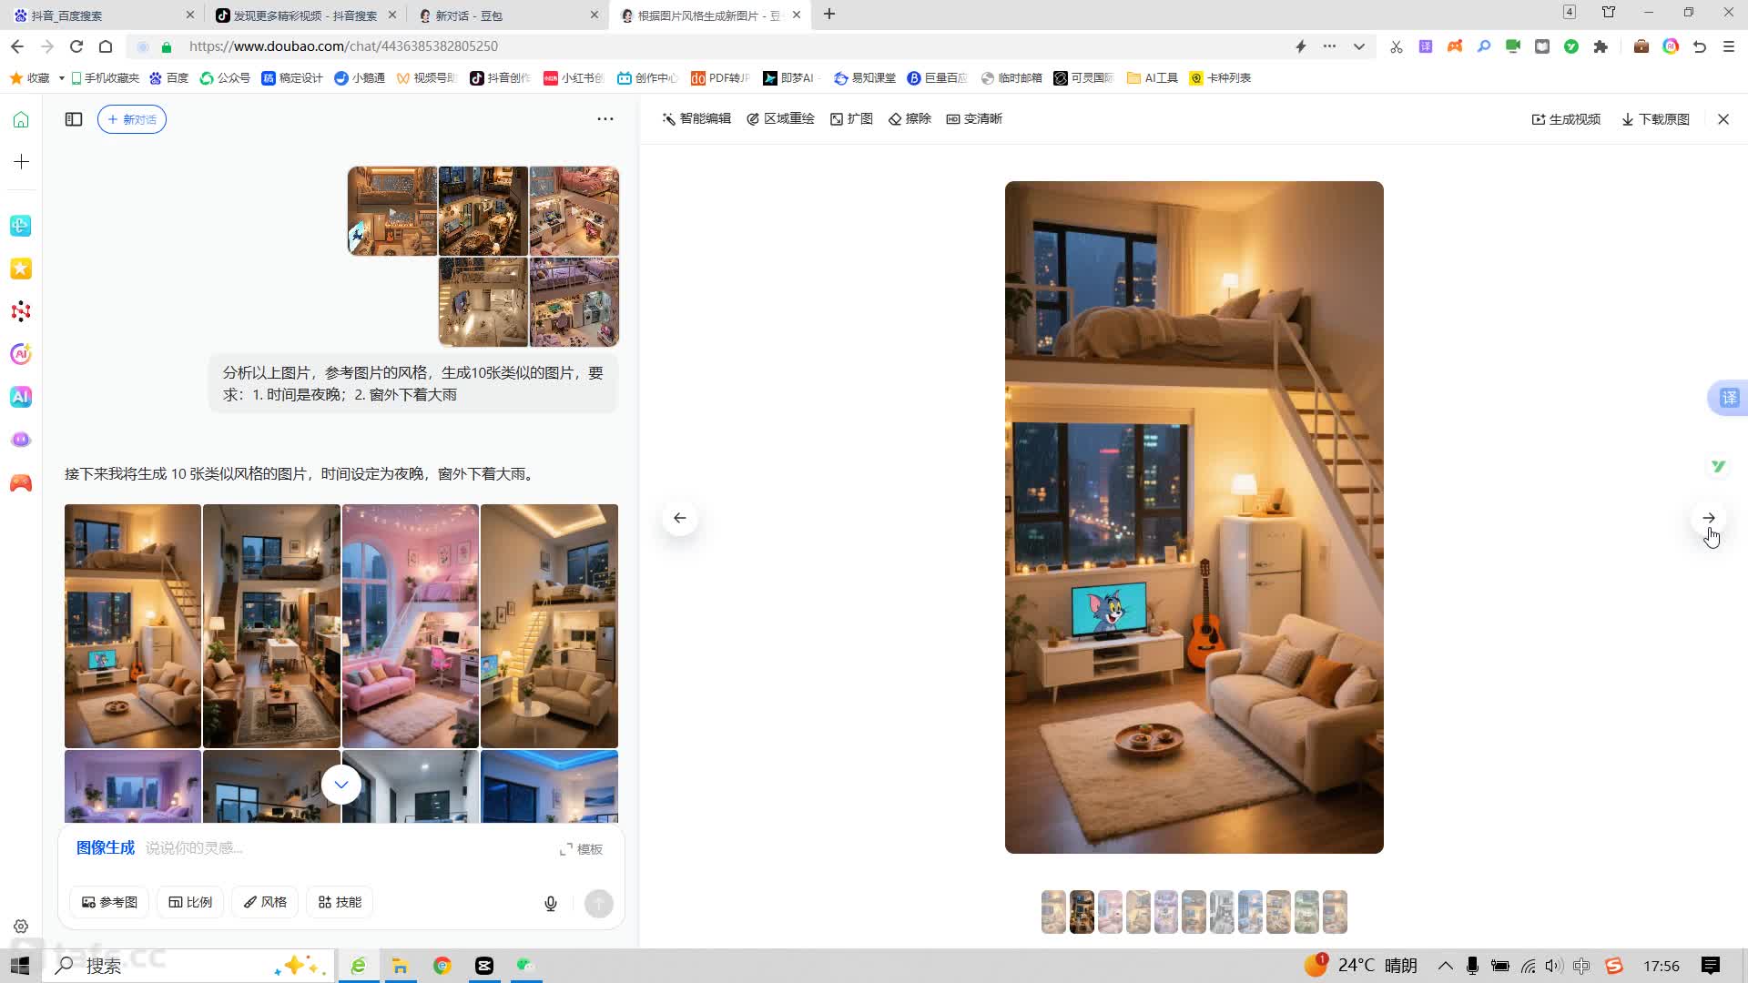Download original image via 下载原图
This screenshot has height=983, width=1748.
pos(1654,119)
